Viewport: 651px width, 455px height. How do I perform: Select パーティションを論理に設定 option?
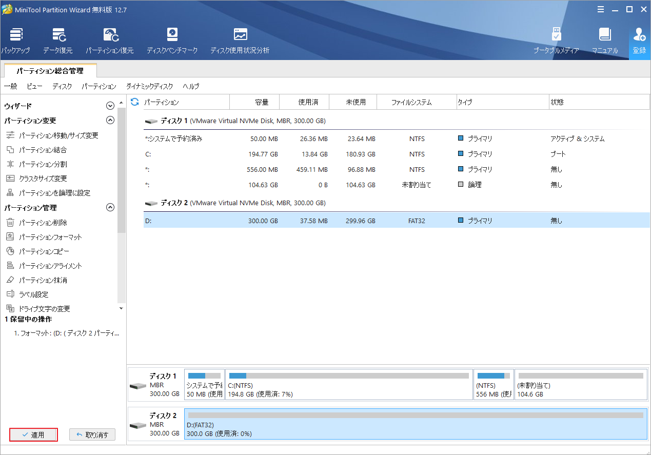click(x=48, y=193)
